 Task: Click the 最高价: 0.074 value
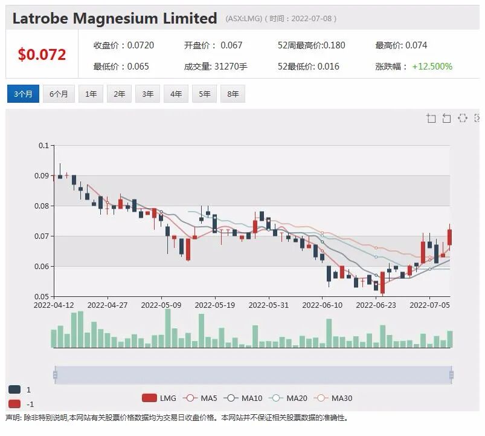(x=401, y=45)
